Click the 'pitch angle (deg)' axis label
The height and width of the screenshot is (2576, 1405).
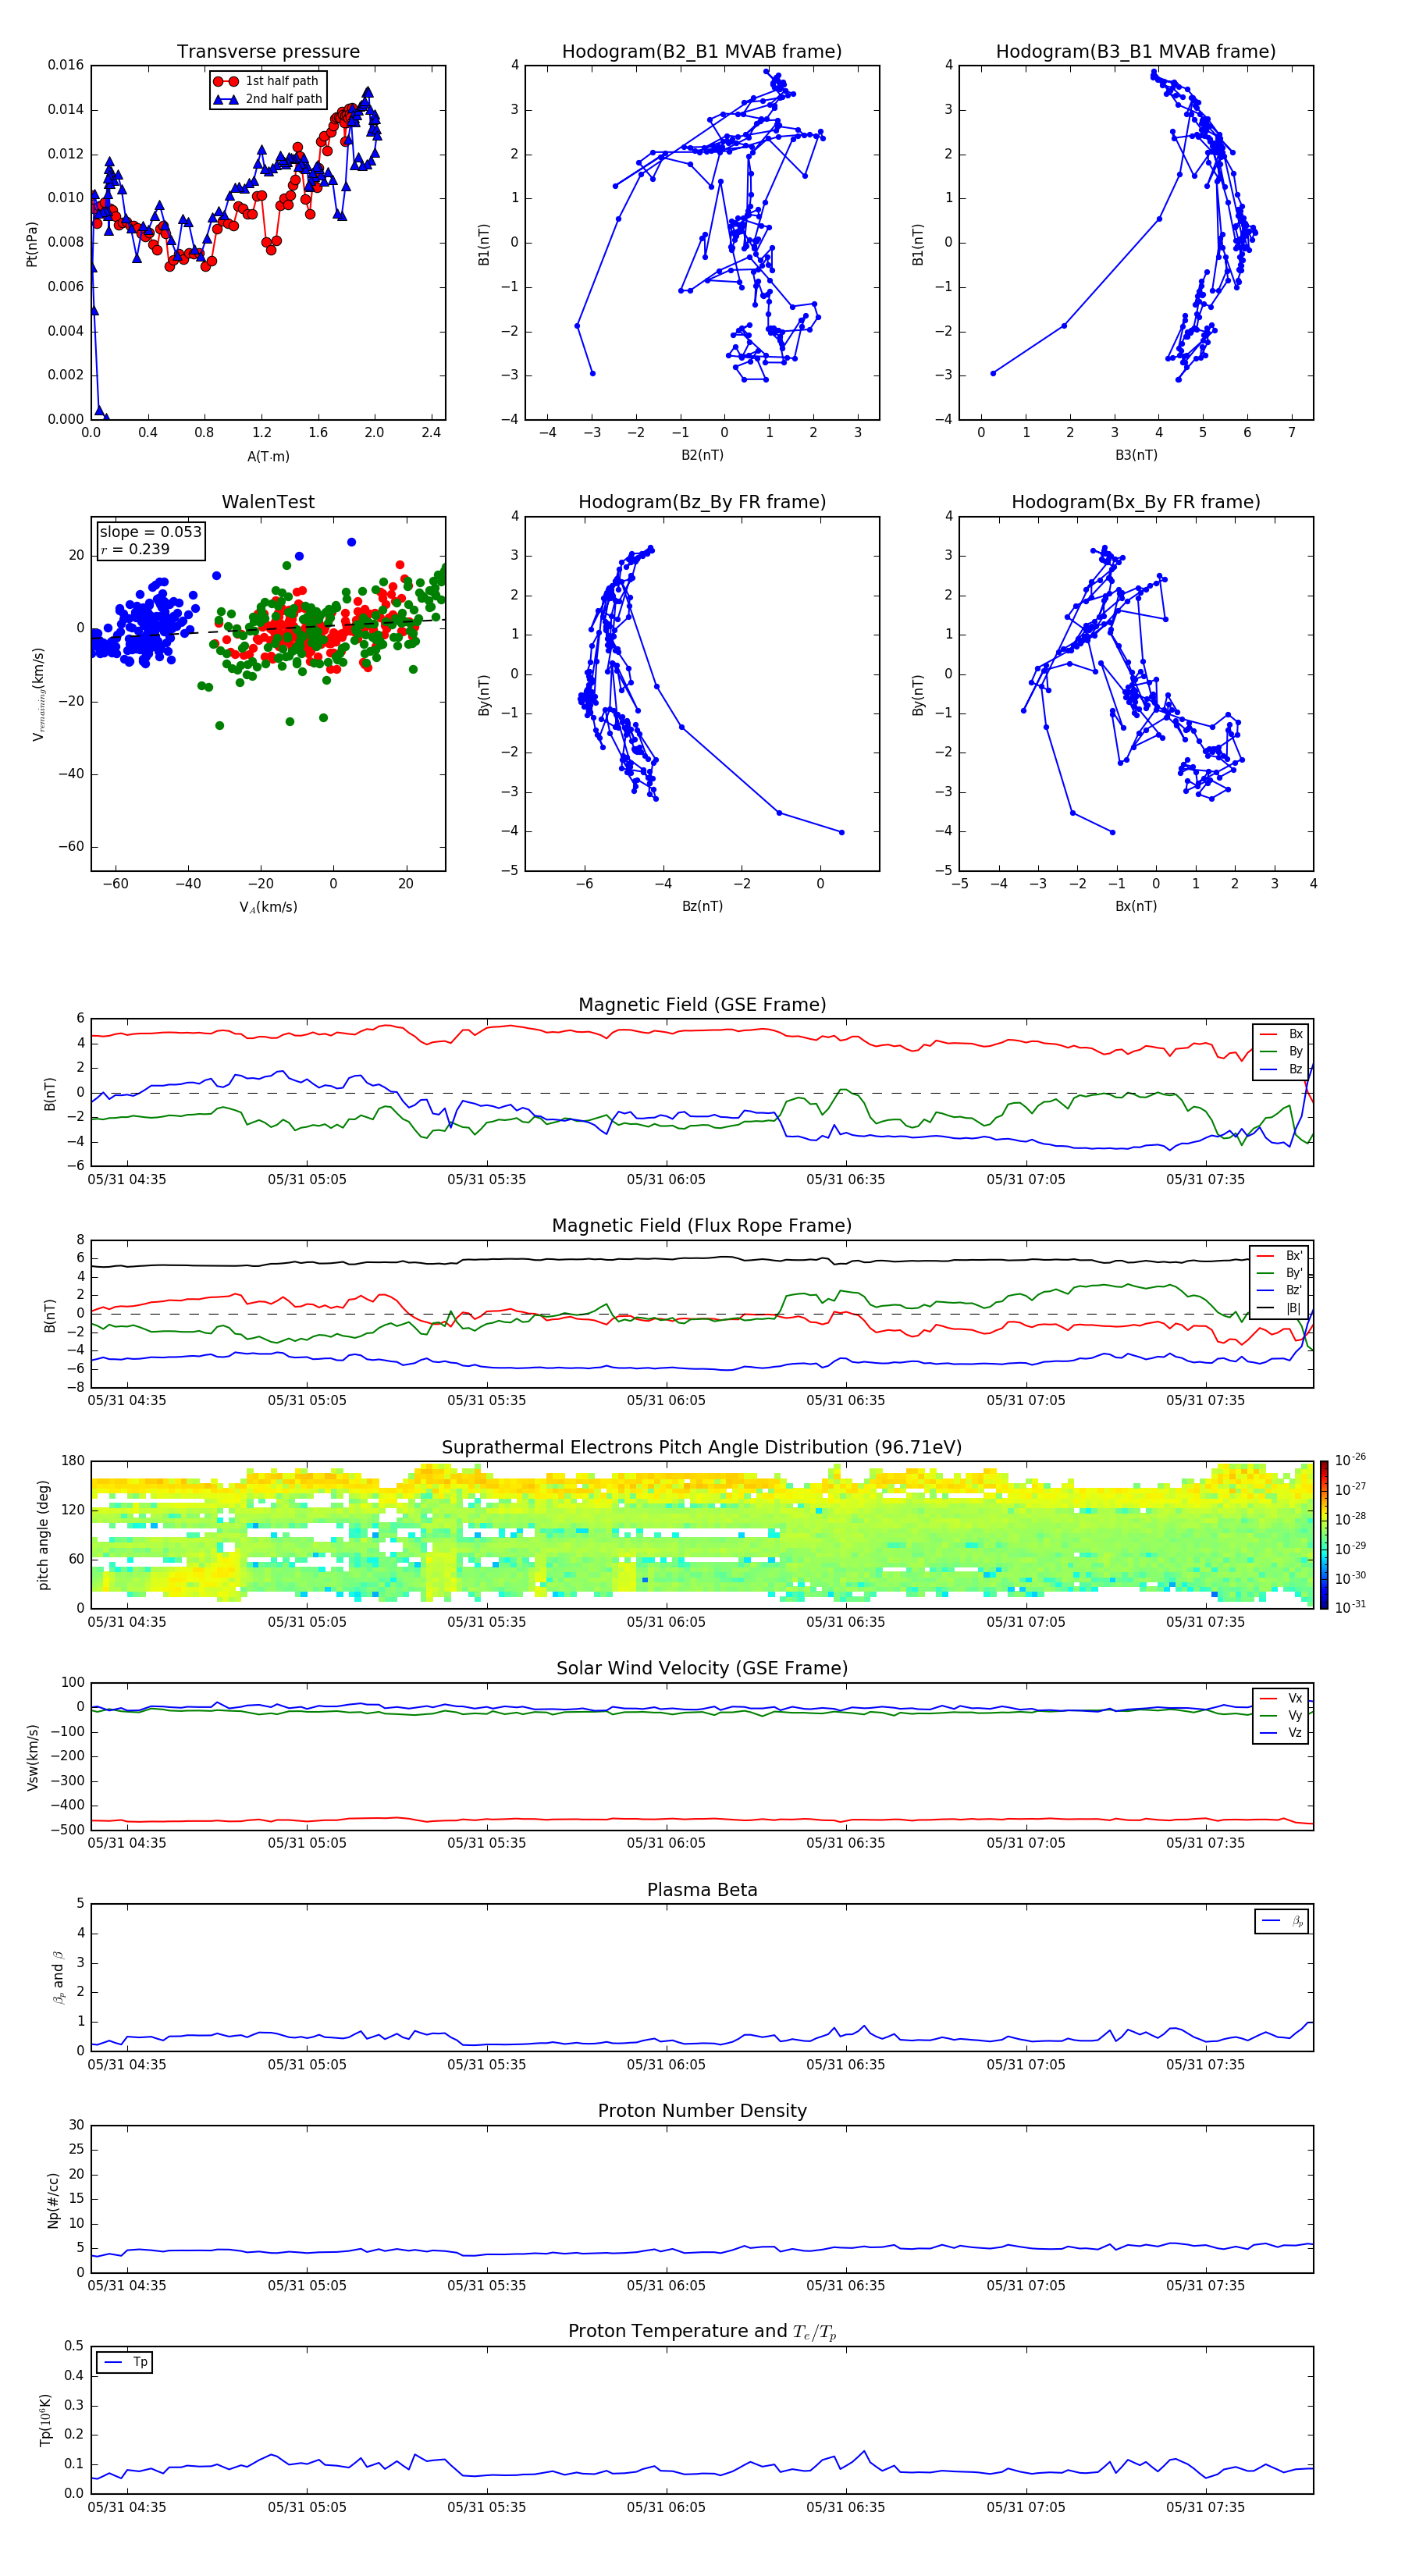pos(44,1535)
